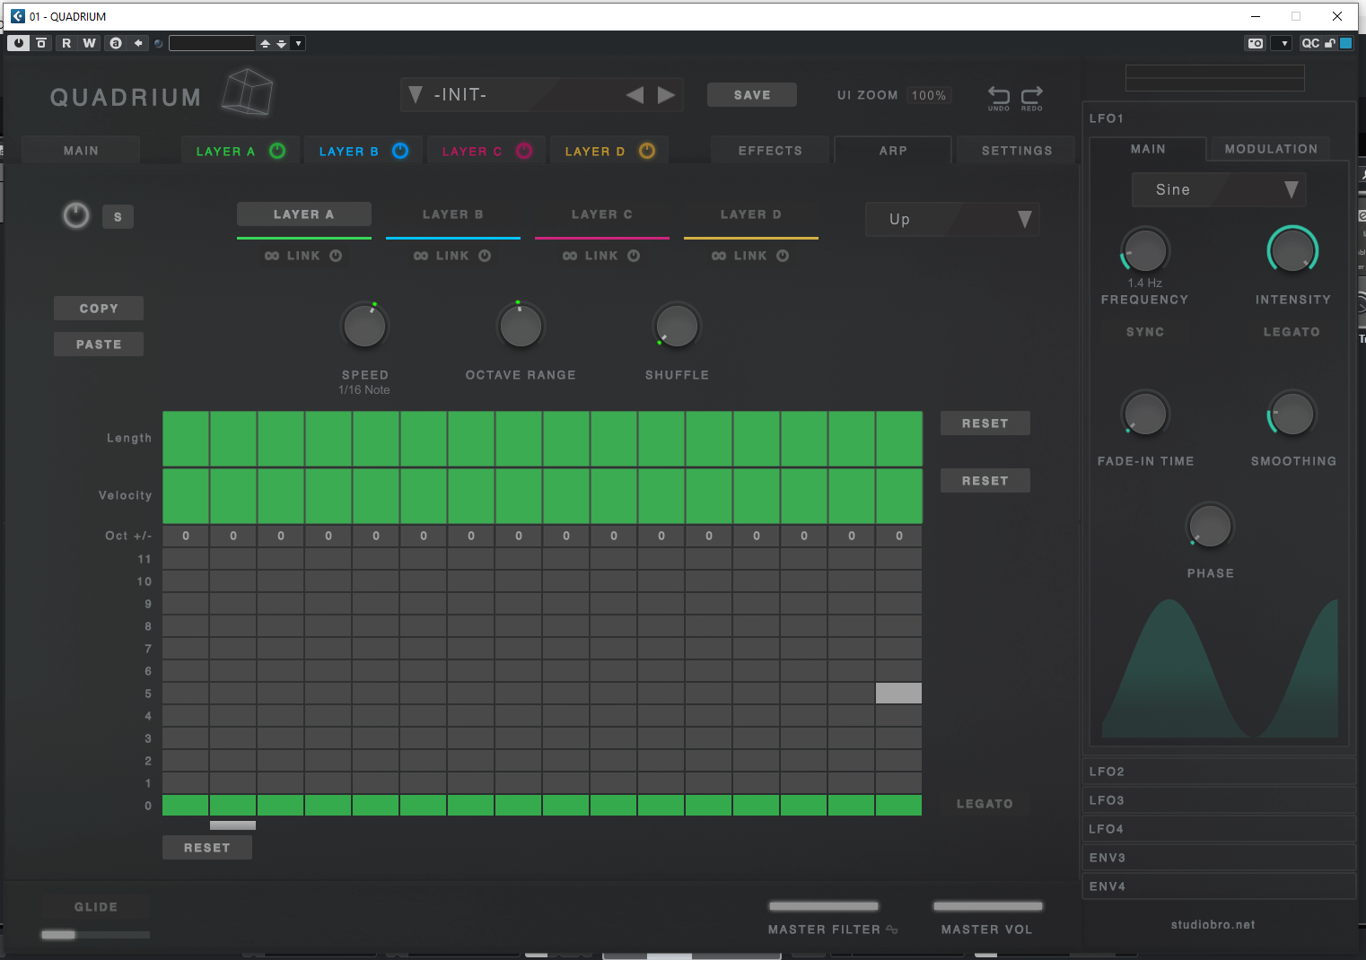Screen dimensions: 1366x960
Task: Click the Redo arrow icon
Action: 1032,97
